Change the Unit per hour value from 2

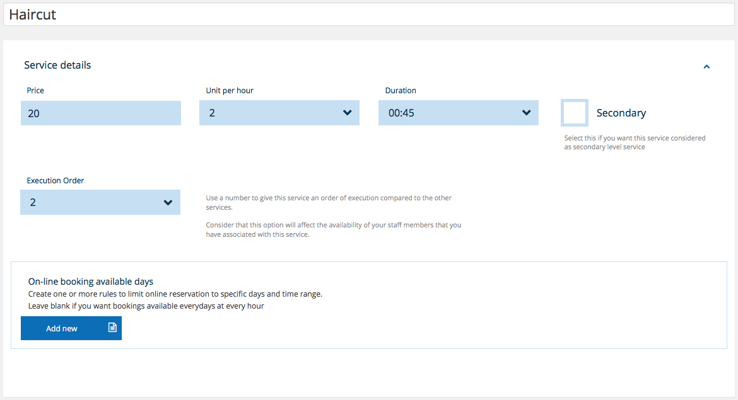tap(279, 113)
